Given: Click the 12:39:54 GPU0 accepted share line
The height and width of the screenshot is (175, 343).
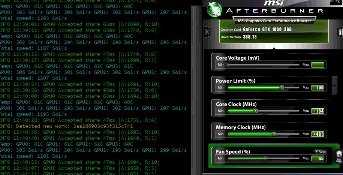Looking at the screenshot, I should click(x=80, y=84).
